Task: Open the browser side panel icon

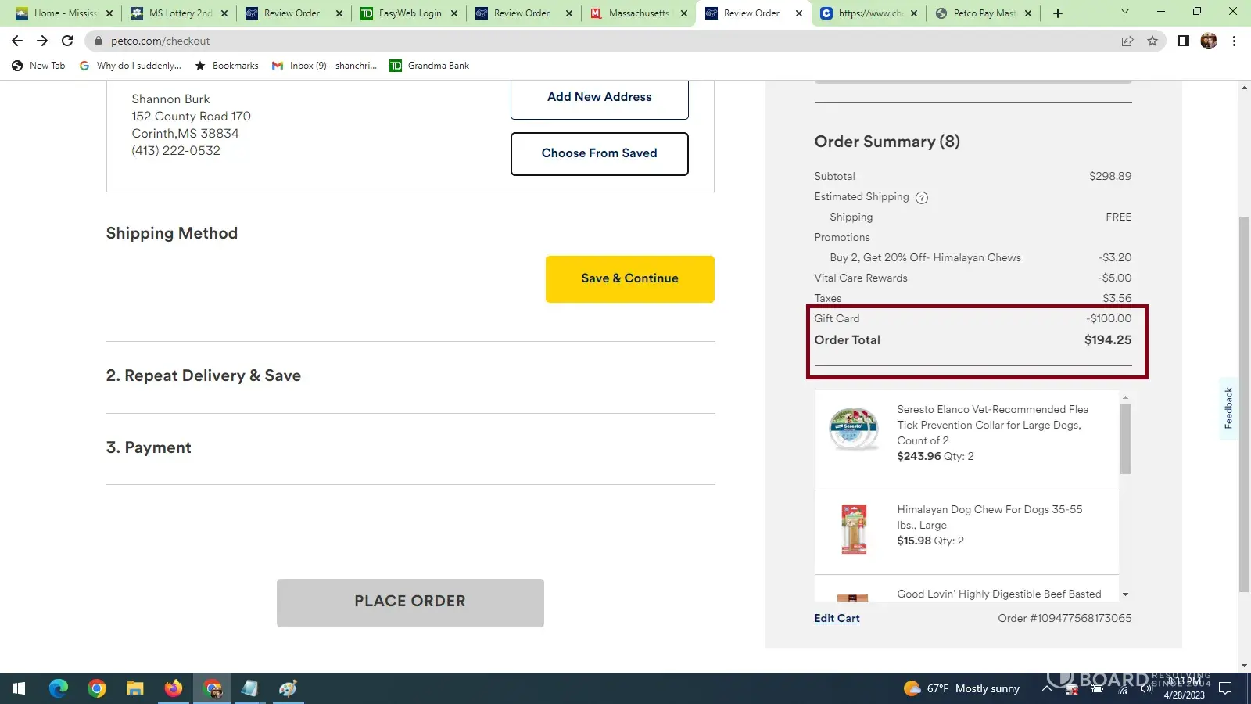Action: tap(1183, 41)
